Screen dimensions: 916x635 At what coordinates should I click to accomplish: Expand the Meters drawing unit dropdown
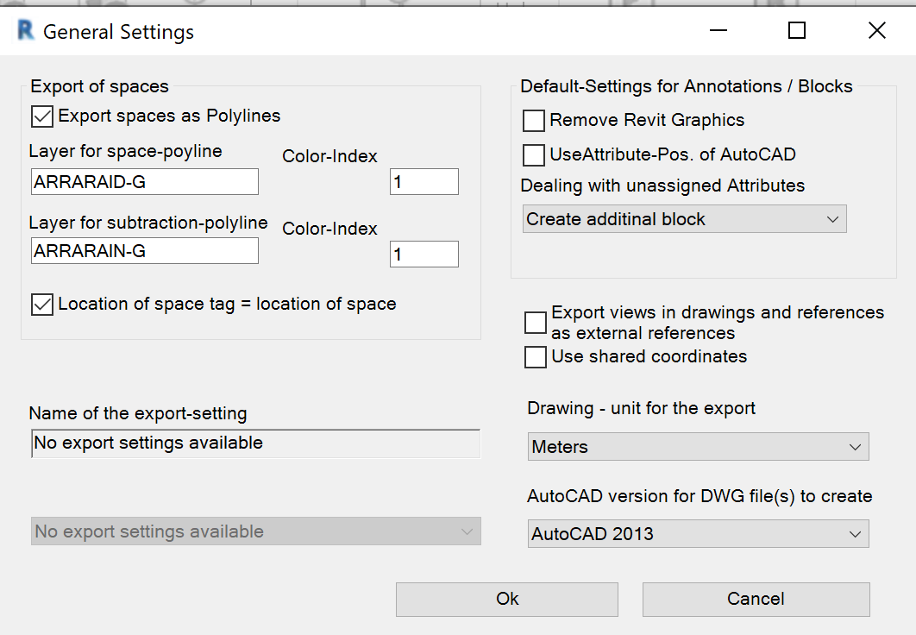pos(698,447)
